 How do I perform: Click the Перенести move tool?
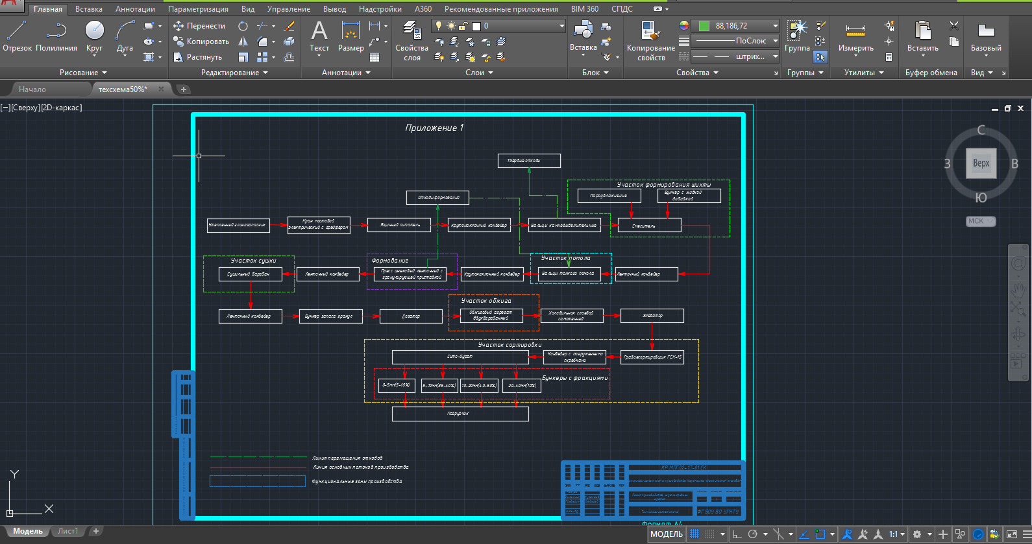(199, 26)
